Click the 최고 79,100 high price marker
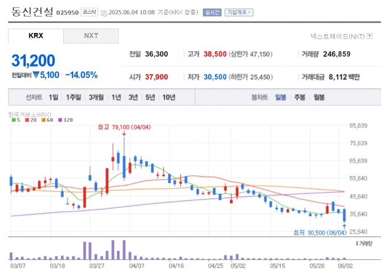This screenshot has width=381, height=276. point(124,128)
